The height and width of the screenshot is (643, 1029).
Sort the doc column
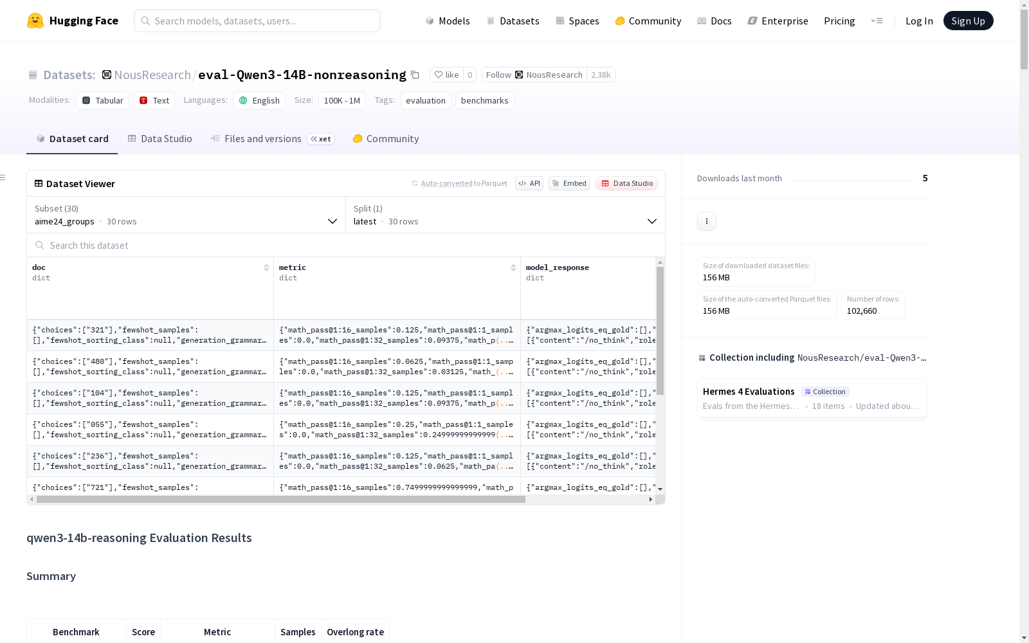266,267
